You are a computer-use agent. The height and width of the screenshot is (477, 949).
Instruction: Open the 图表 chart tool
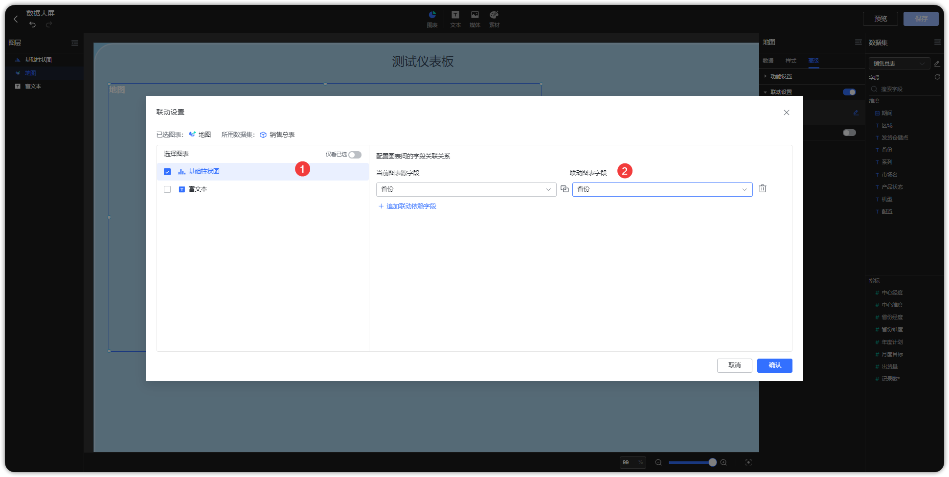pyautogui.click(x=432, y=19)
